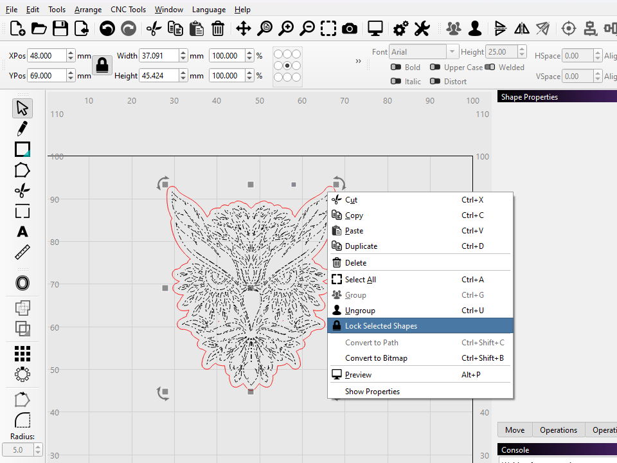This screenshot has height=463, width=617.
Task: Open the Font dropdown list
Action: (452, 52)
